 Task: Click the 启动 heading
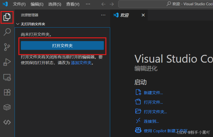[x=140, y=82]
